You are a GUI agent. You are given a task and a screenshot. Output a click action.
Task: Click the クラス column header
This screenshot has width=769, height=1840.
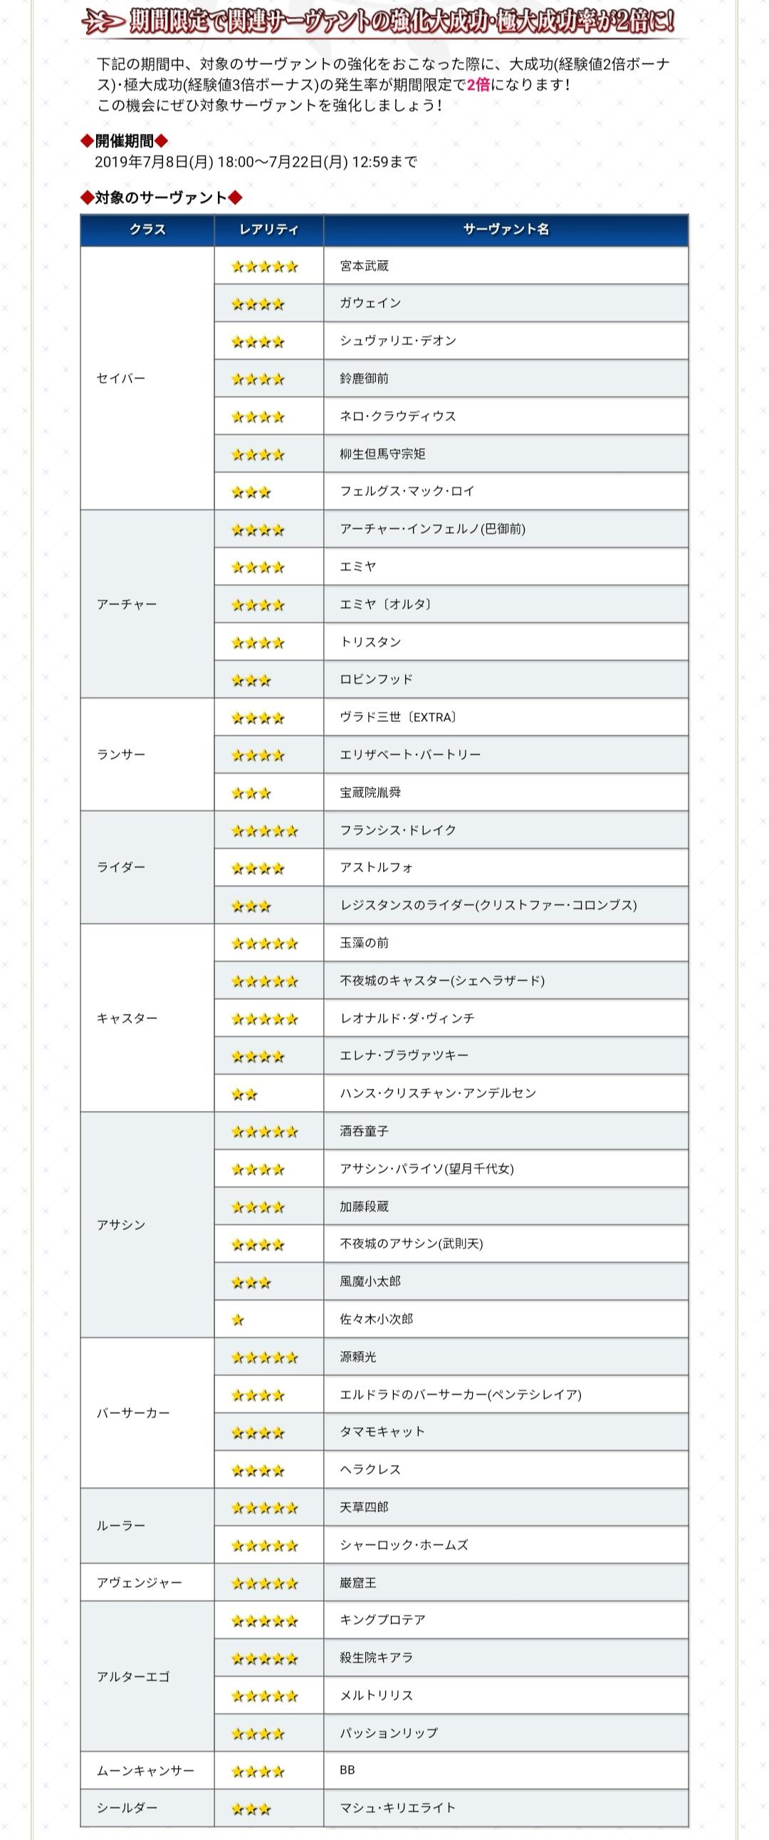click(147, 229)
